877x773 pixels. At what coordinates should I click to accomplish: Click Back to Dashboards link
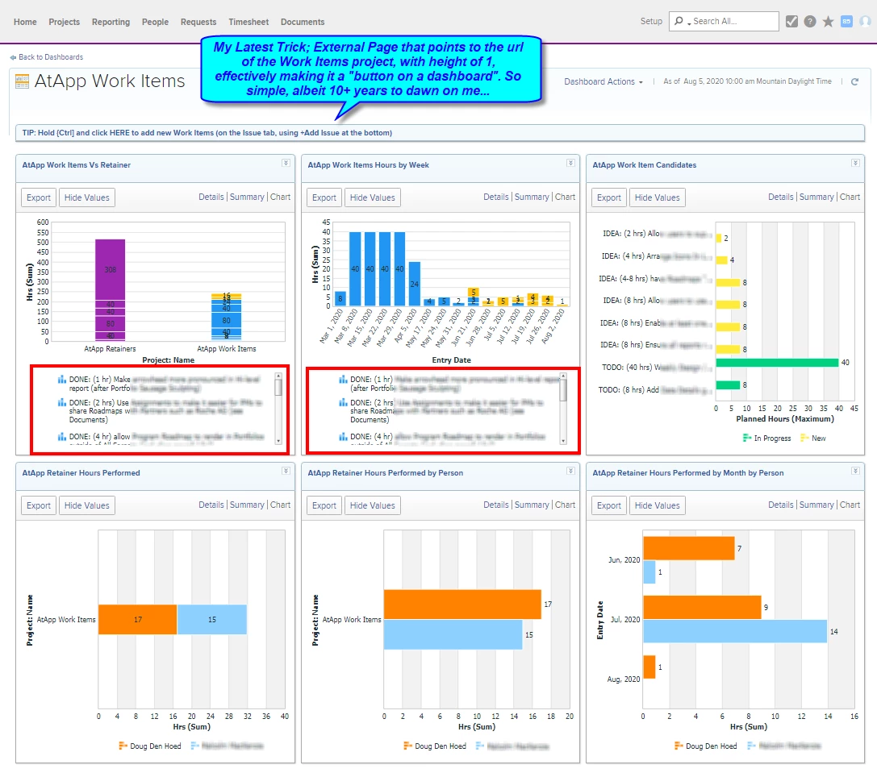click(x=51, y=57)
